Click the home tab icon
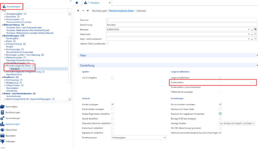Screen dimensions: 258x149 [x=77, y=3]
